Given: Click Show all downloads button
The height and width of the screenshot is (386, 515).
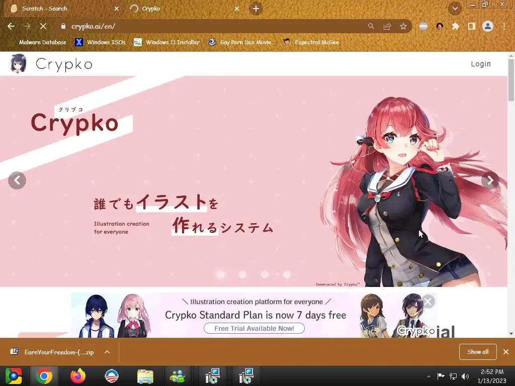Looking at the screenshot, I should [478, 352].
